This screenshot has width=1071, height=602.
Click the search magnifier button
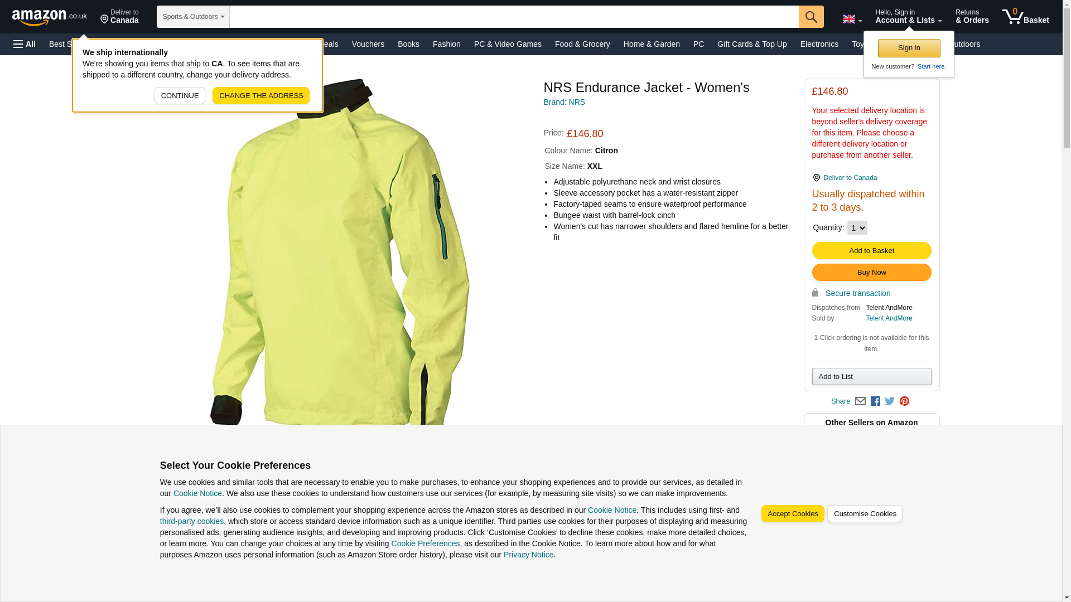pyautogui.click(x=811, y=17)
